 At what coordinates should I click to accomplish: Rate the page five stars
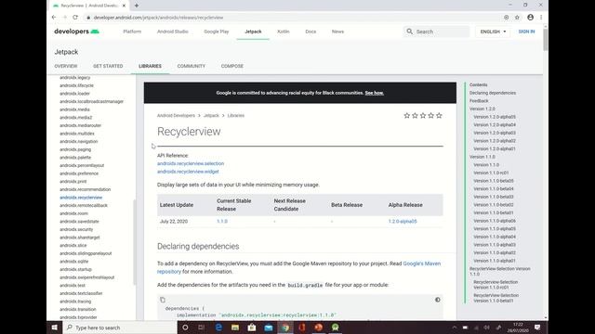click(439, 115)
